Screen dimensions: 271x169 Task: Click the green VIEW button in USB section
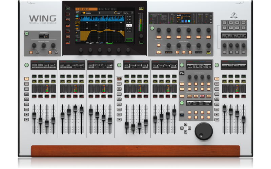26,33
